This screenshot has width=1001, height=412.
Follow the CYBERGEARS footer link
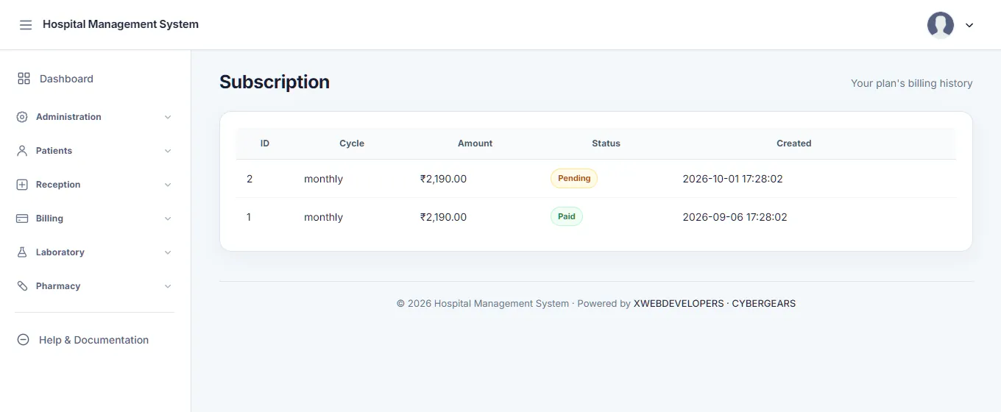(763, 303)
